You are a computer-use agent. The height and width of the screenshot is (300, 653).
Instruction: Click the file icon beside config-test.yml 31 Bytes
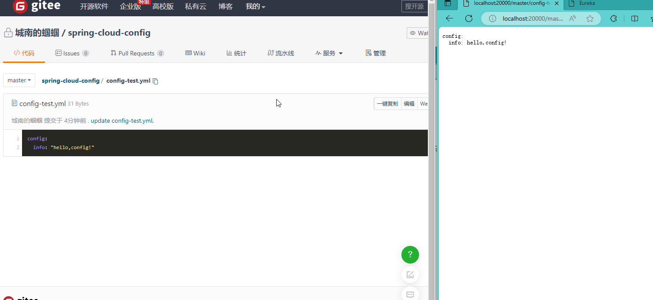click(x=15, y=103)
